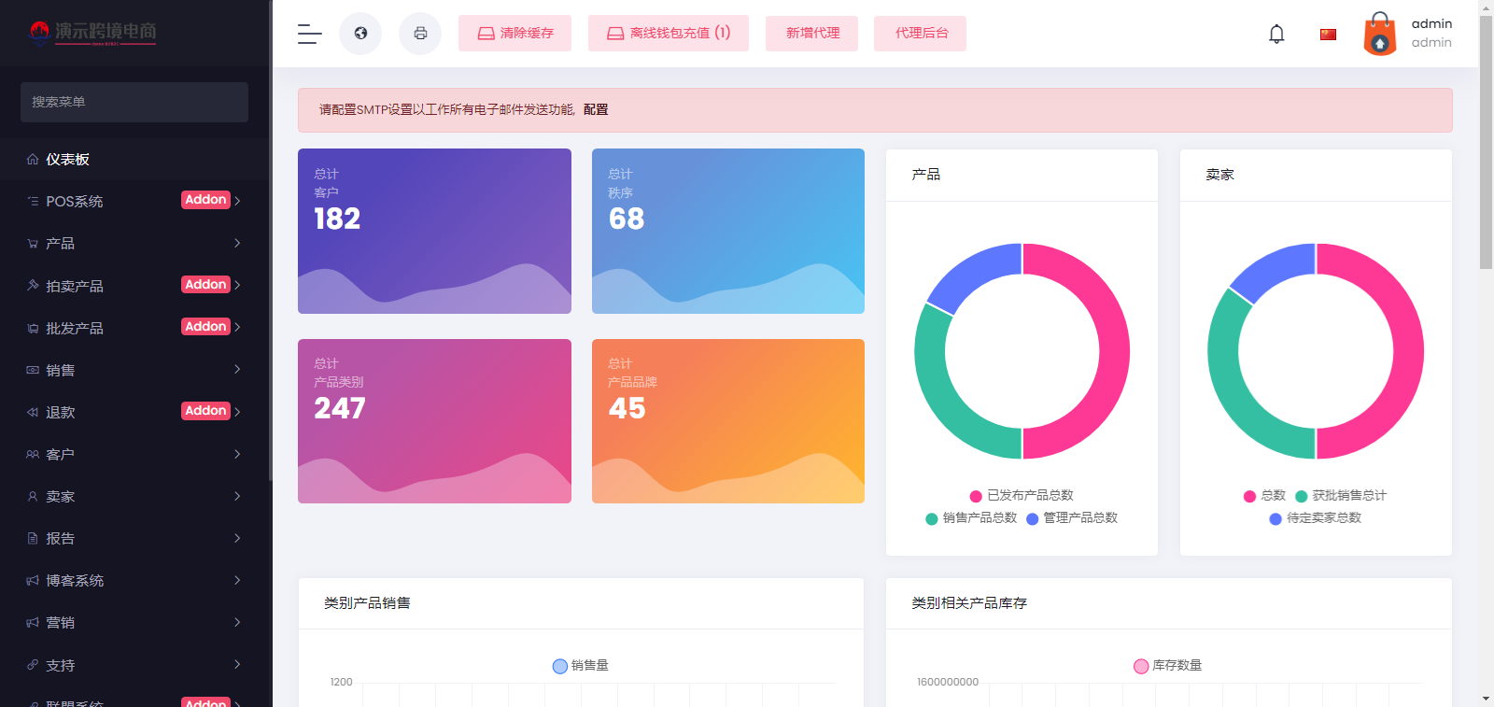
Task: Click the 演示跨境电商 logo
Action: tap(93, 32)
